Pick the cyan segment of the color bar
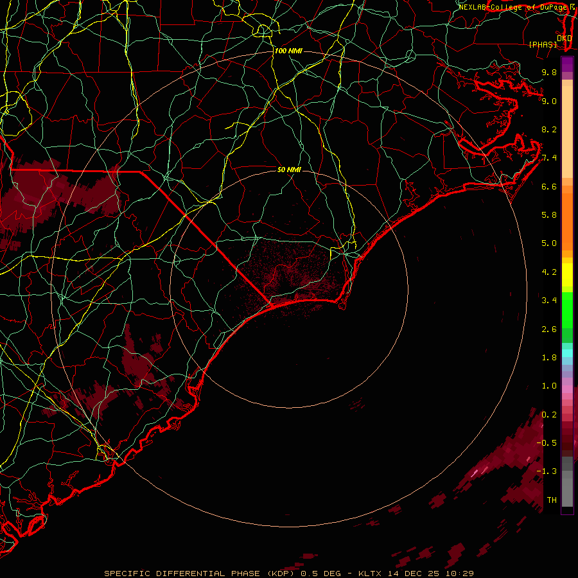The image size is (578, 578). click(567, 353)
